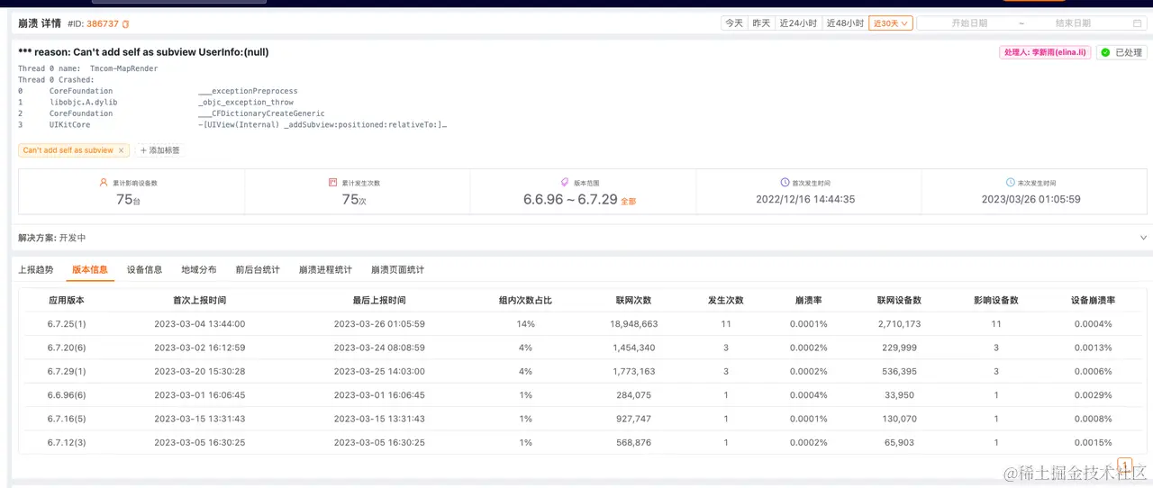
Task: Remove the "Can't add self as subview" tag
Action: coord(123,150)
